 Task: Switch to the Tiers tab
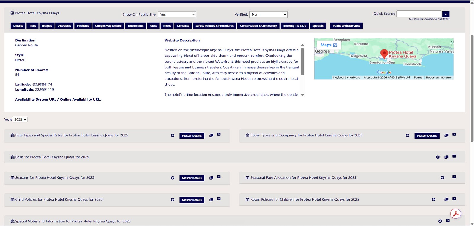(32, 26)
